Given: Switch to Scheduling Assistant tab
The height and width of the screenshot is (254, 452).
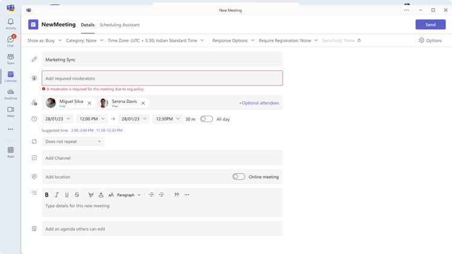Looking at the screenshot, I should (120, 25).
